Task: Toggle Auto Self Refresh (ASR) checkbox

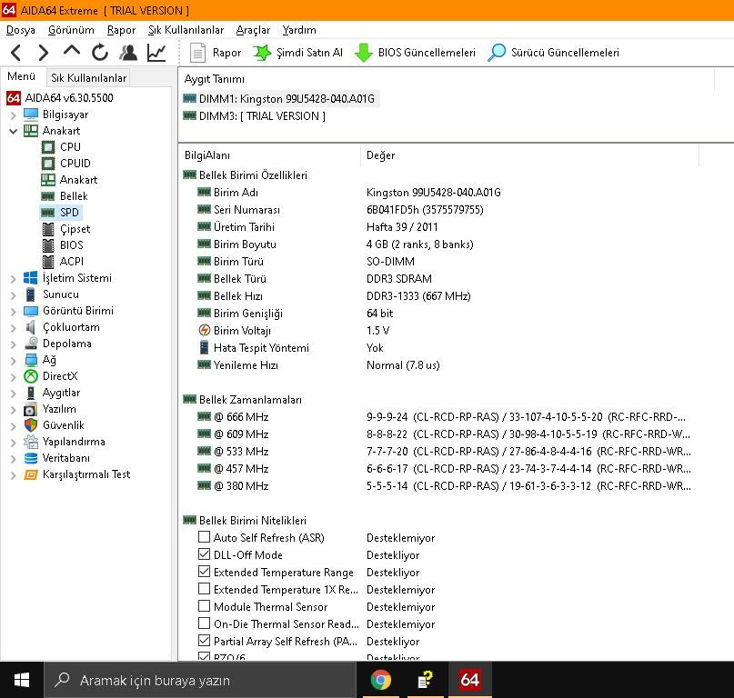Action: pyautogui.click(x=204, y=536)
